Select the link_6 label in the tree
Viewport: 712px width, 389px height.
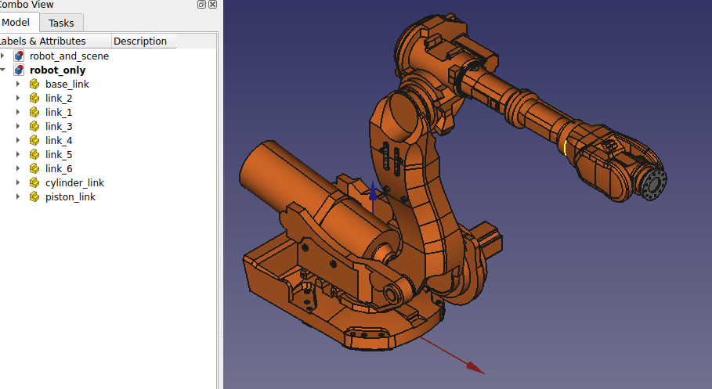click(59, 169)
